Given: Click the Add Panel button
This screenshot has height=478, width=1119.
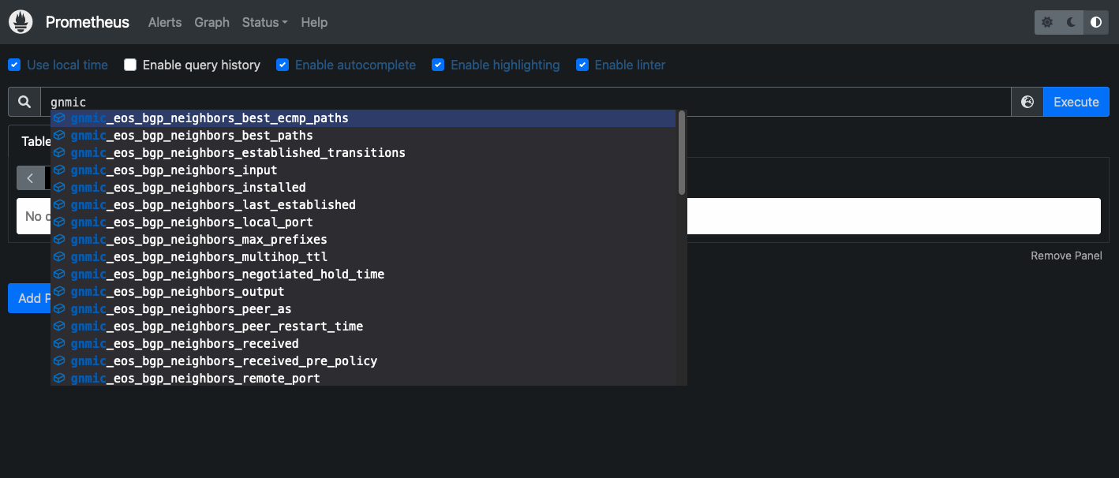Looking at the screenshot, I should tap(30, 298).
